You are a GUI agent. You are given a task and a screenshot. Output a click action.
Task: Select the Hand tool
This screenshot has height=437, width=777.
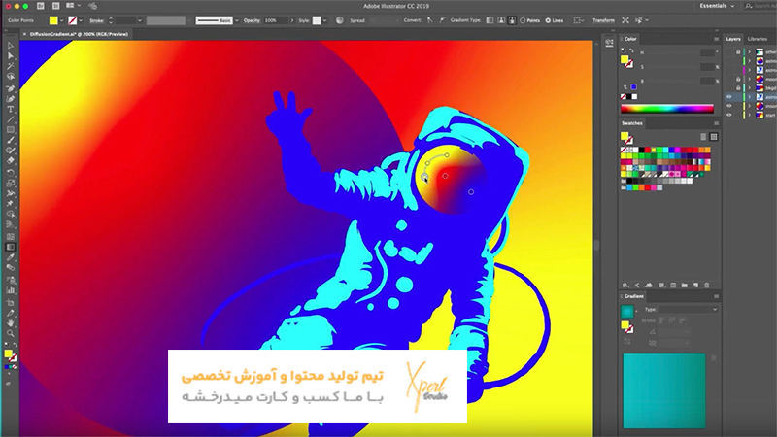coord(11,323)
